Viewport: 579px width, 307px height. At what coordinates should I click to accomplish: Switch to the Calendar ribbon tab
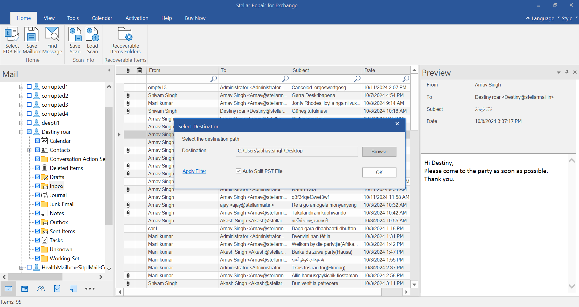click(x=102, y=18)
